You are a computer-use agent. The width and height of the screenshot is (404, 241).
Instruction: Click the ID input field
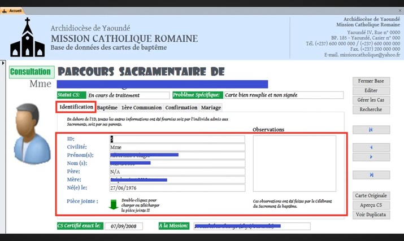[177, 139]
